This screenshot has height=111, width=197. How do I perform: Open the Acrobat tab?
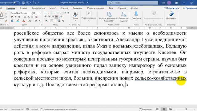coord(134,8)
